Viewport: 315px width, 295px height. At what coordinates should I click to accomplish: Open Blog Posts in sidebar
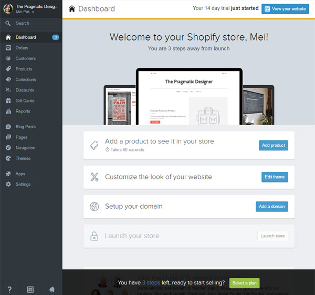tap(26, 127)
